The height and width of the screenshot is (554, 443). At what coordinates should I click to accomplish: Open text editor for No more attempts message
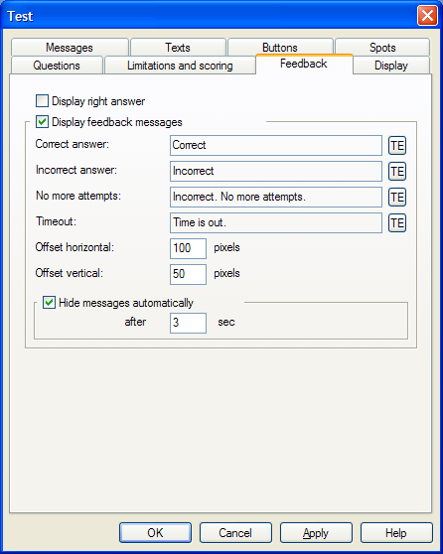(397, 198)
